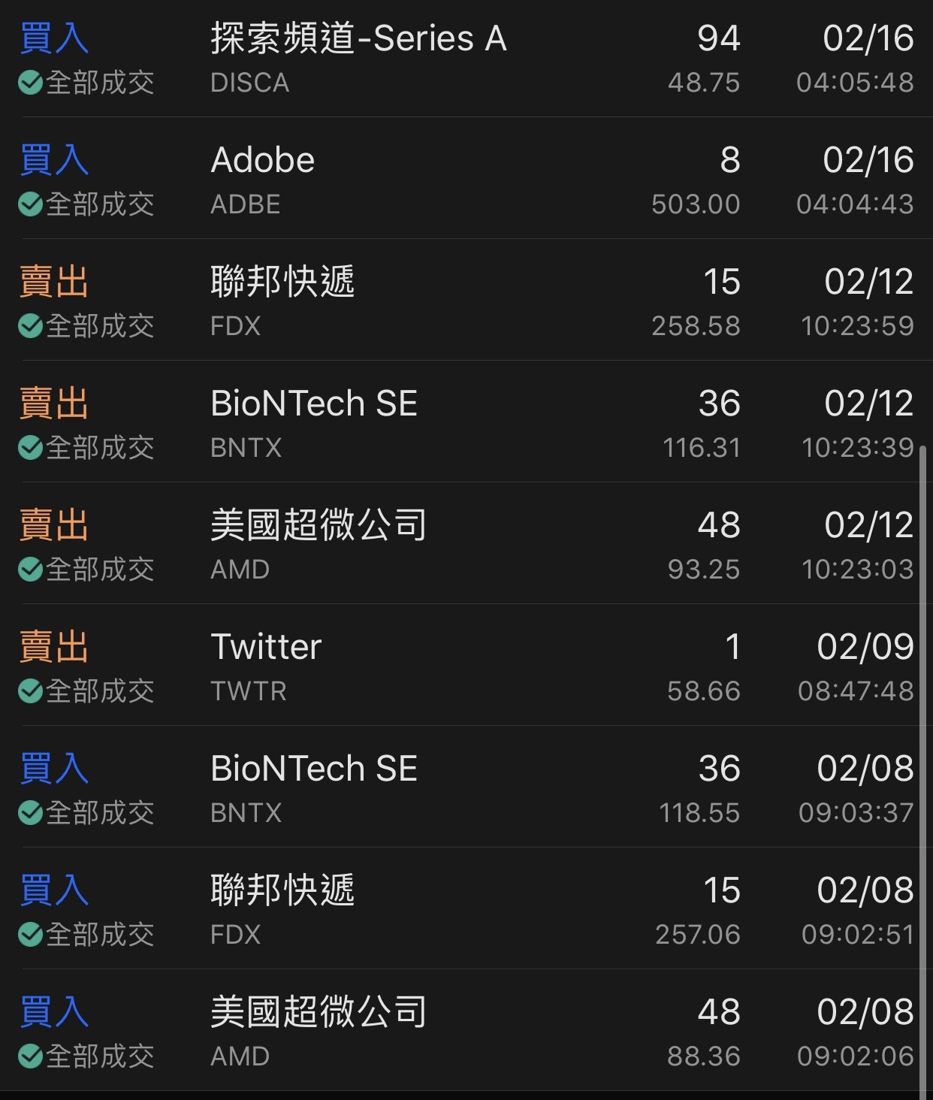Viewport: 933px width, 1100px height.
Task: Click the check icon on the 02/08 BNTX buy
Action: coord(30,813)
